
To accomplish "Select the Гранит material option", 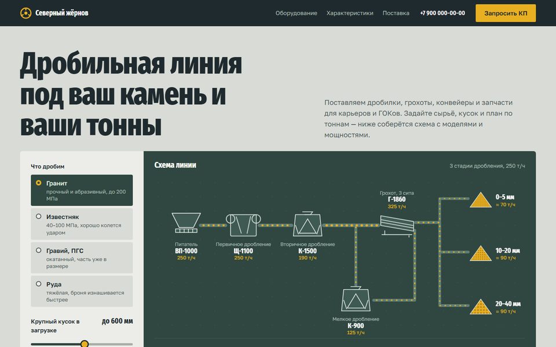I will (82, 190).
